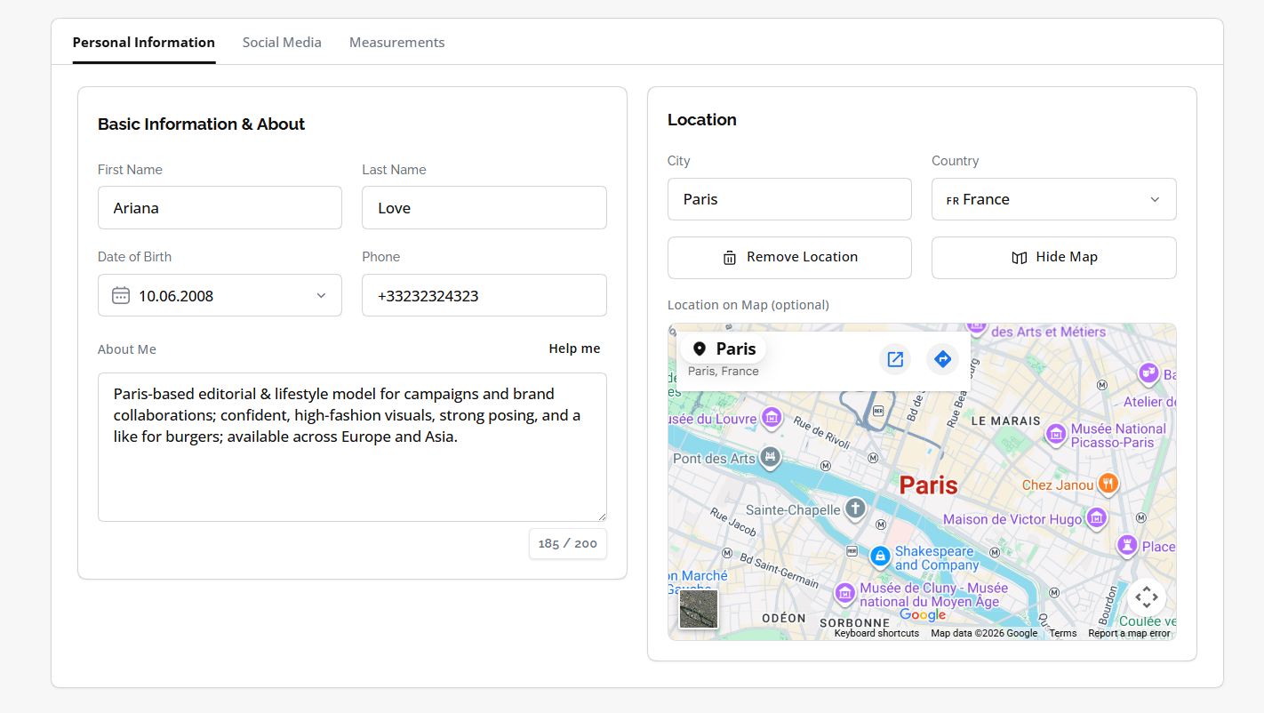Click the Remove Location button
This screenshot has height=713, width=1264.
point(789,258)
